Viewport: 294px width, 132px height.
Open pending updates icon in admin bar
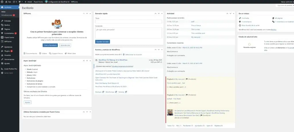tap(15, 2)
